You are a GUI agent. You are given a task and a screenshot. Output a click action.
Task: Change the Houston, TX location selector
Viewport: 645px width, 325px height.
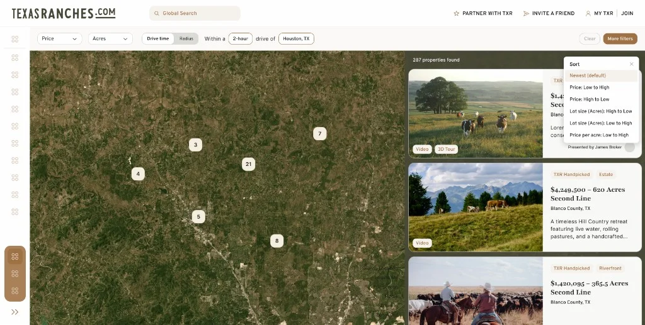click(296, 38)
